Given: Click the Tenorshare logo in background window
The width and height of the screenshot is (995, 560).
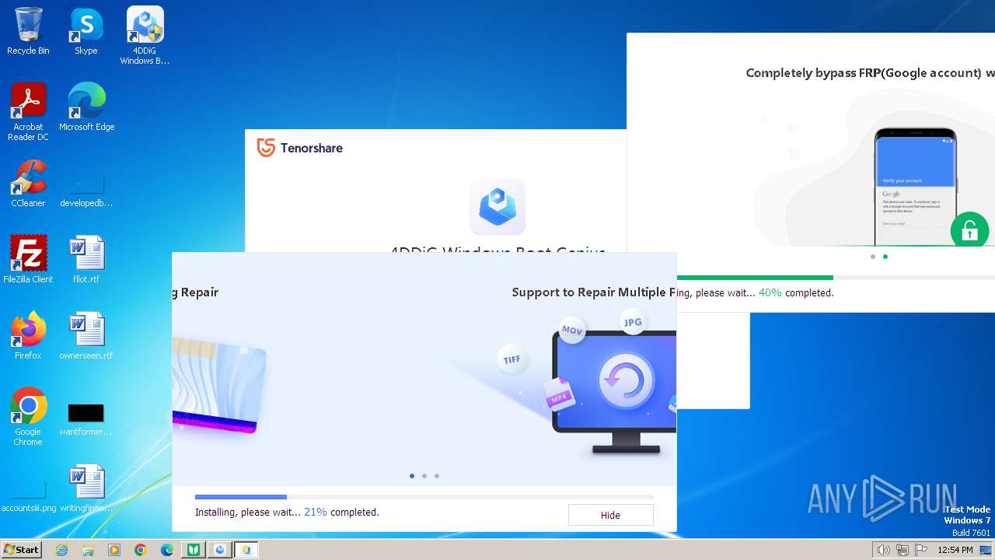Looking at the screenshot, I should coord(300,148).
